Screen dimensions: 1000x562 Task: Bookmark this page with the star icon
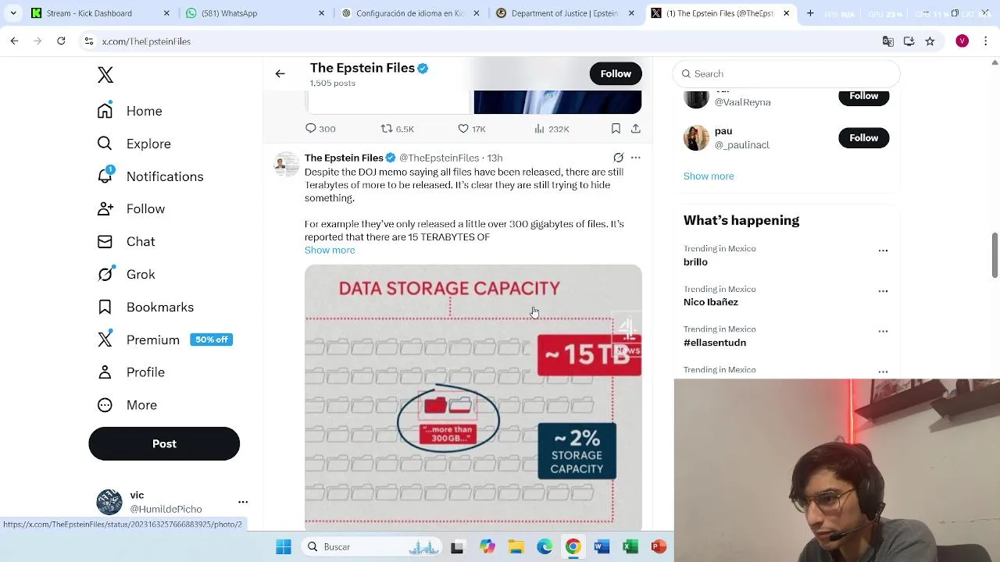930,41
